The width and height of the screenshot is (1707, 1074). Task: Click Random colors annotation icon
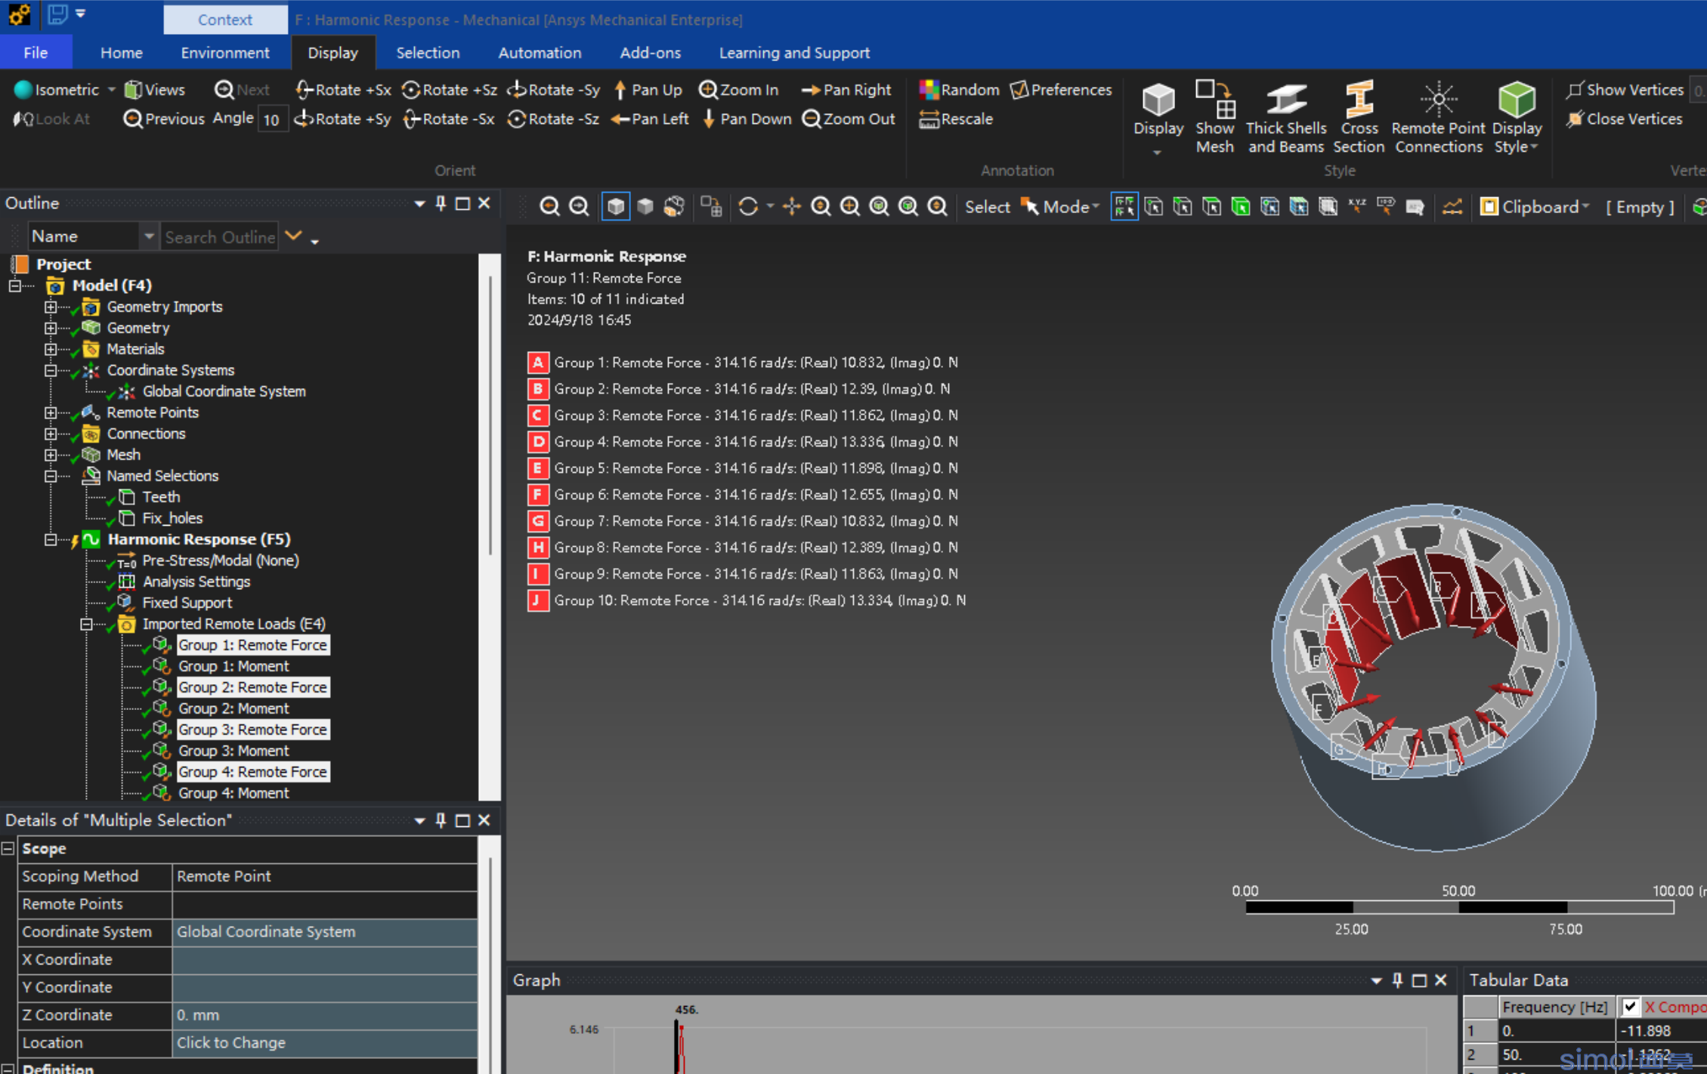pyautogui.click(x=929, y=90)
